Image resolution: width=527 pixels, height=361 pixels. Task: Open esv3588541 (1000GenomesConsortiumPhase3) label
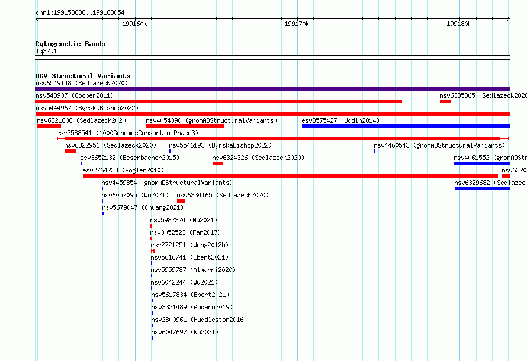click(127, 133)
